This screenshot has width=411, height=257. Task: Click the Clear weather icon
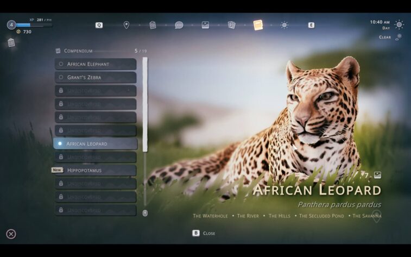click(x=399, y=37)
